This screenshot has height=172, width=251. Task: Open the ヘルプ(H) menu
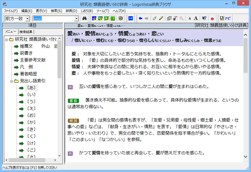tap(119, 11)
